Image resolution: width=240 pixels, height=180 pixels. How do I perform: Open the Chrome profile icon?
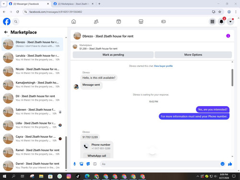point(229,12)
